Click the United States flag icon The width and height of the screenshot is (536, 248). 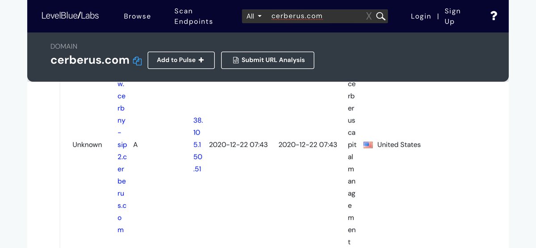coord(368,145)
